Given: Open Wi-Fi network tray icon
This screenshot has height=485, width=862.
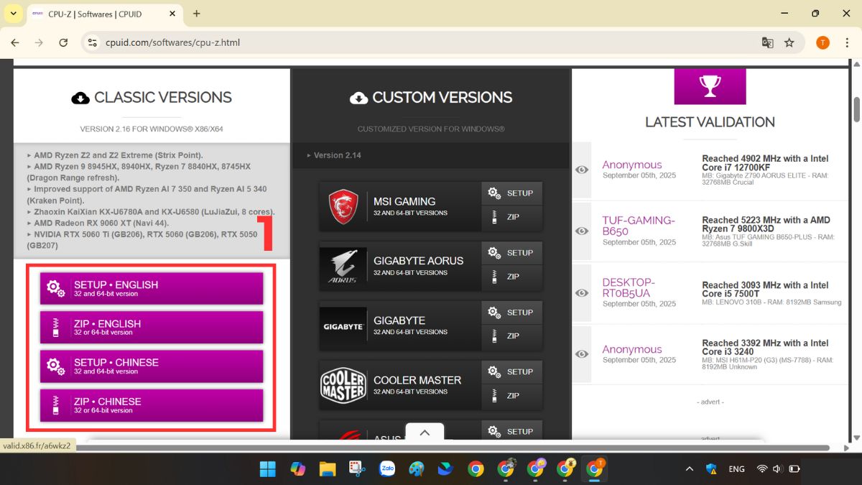Looking at the screenshot, I should [x=762, y=469].
